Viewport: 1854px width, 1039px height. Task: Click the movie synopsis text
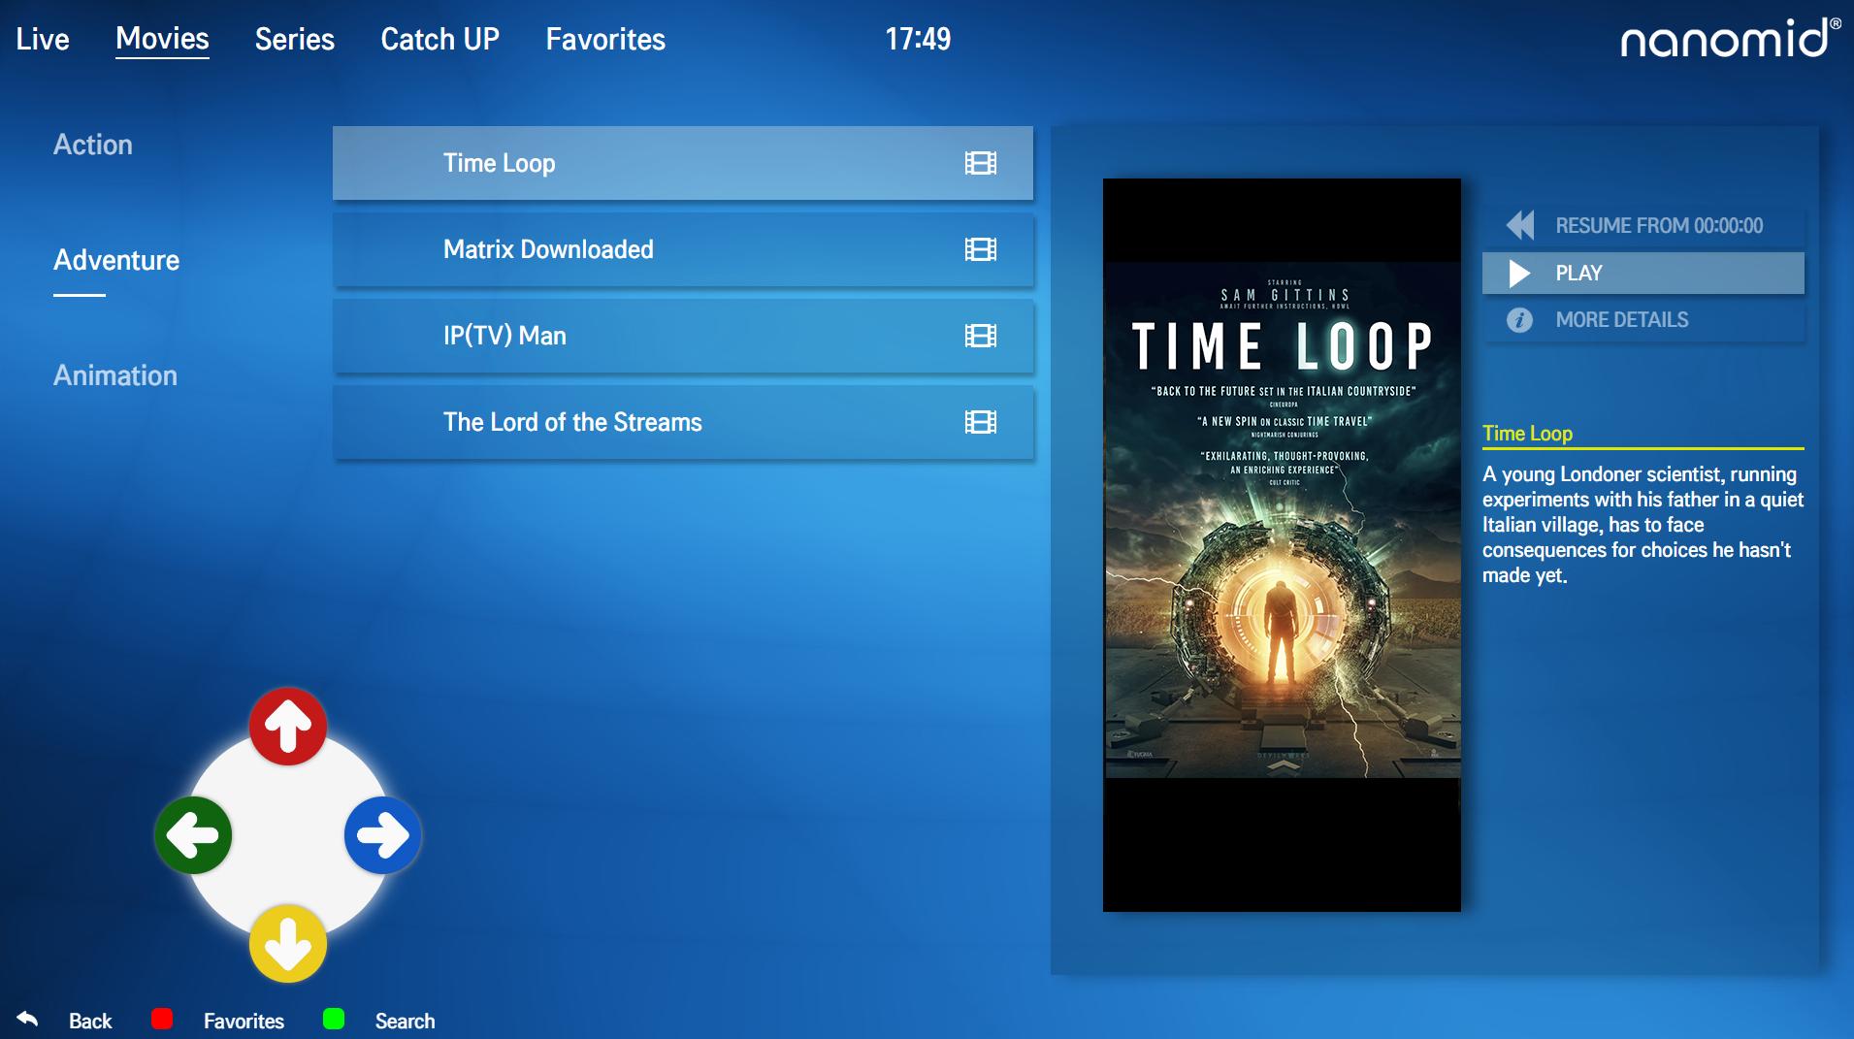click(1643, 525)
